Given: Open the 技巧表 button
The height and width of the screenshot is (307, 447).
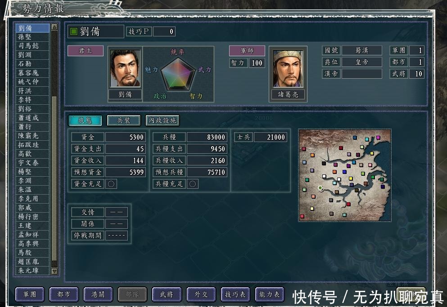Looking at the screenshot, I should (x=235, y=294).
